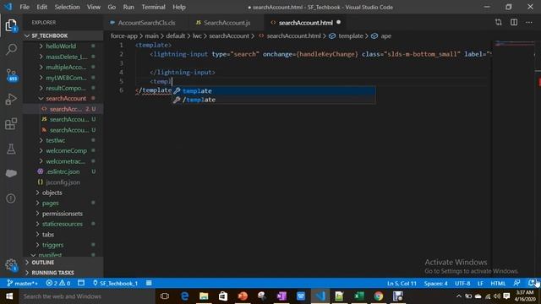Launch Microsoft Edge from taskbar
The width and height of the screenshot is (541, 304).
click(184, 296)
